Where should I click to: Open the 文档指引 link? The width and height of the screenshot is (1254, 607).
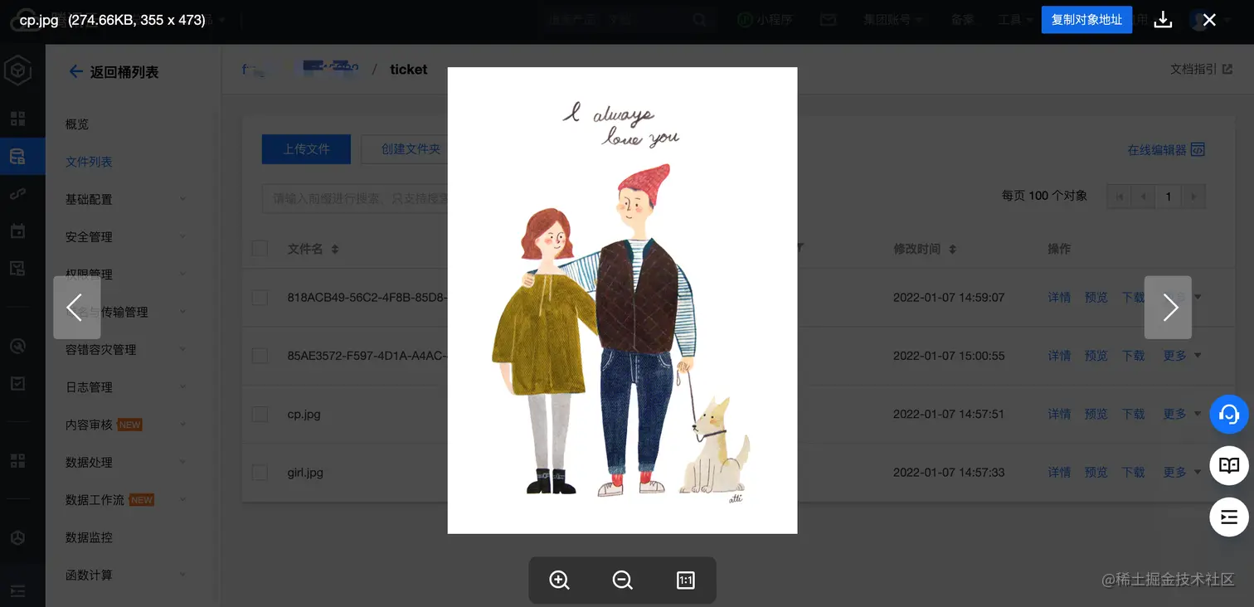point(1201,70)
